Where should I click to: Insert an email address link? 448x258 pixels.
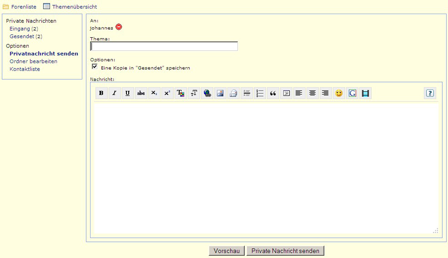(233, 93)
